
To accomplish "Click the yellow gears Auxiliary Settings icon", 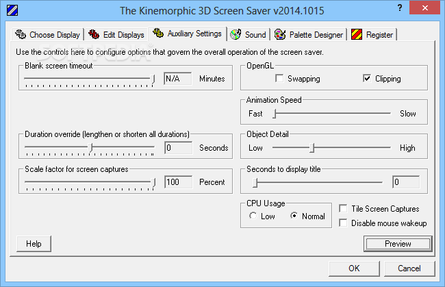I will point(158,33).
